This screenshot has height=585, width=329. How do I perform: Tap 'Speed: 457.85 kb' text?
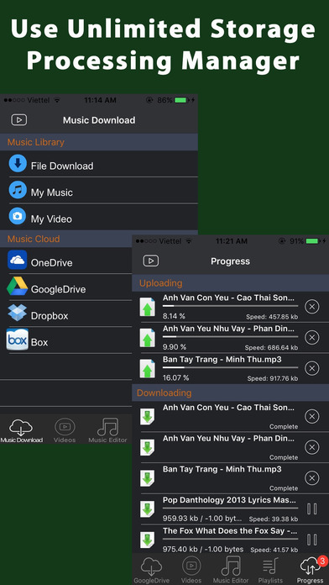pos(272,317)
